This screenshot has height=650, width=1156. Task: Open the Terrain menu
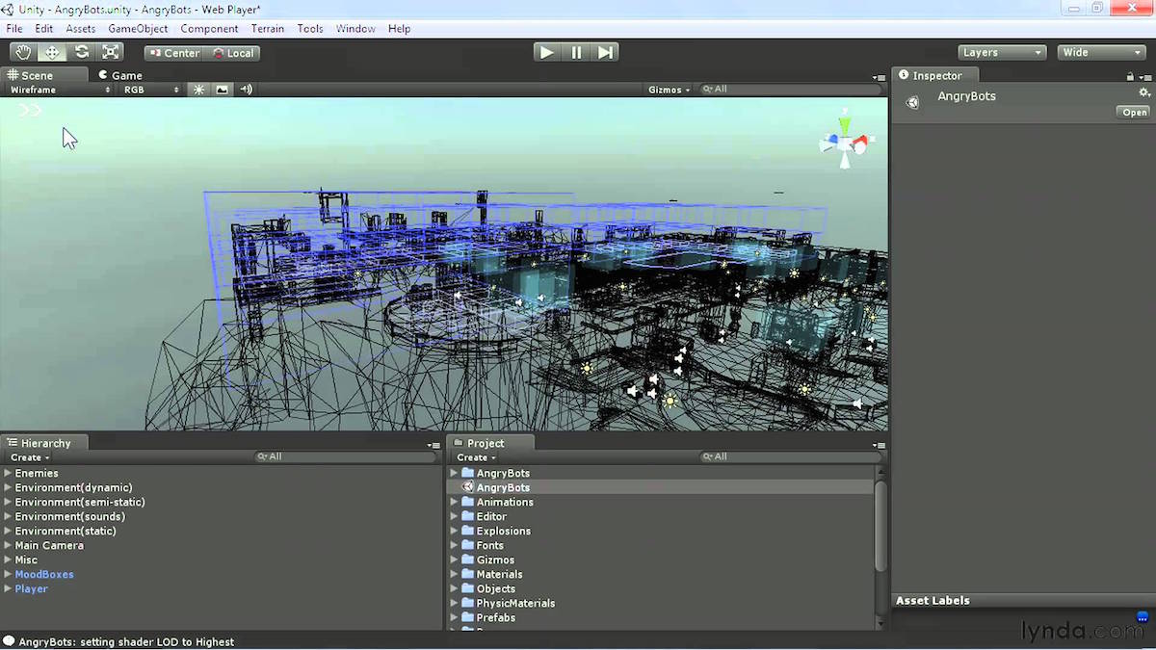click(268, 29)
